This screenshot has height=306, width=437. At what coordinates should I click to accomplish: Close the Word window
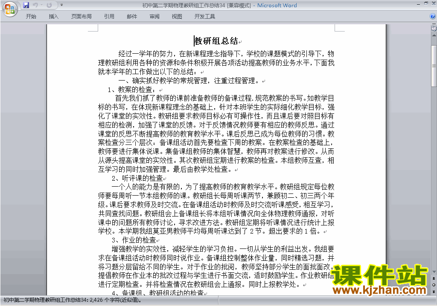[x=434, y=4]
